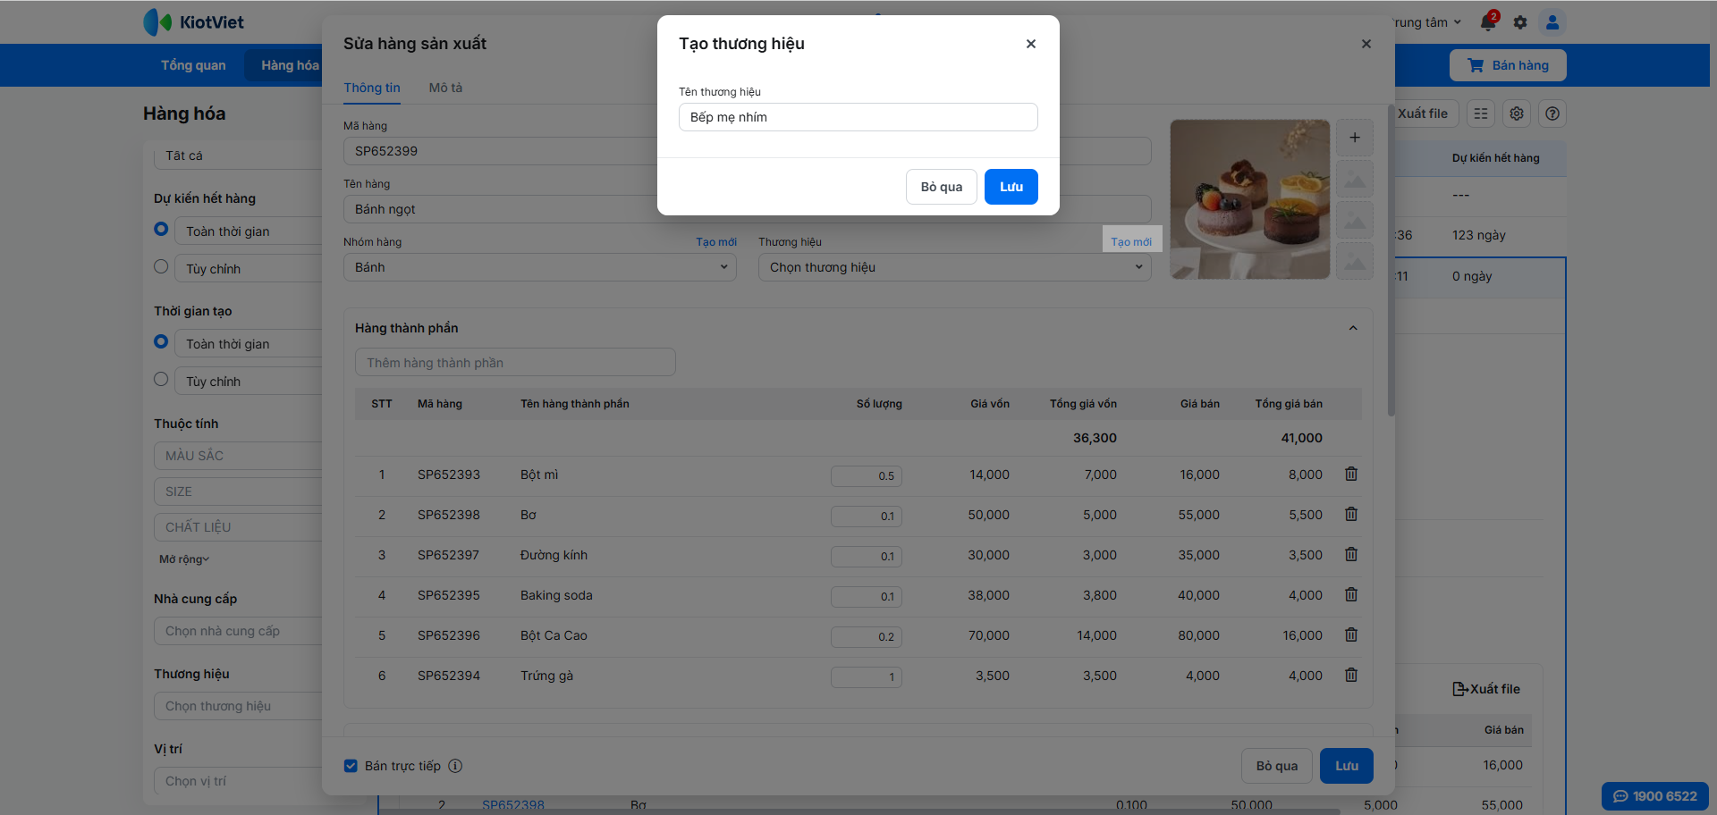Viewport: 1717px width, 815px height.
Task: Open the Chọn vị trí filter
Action: 238,781
